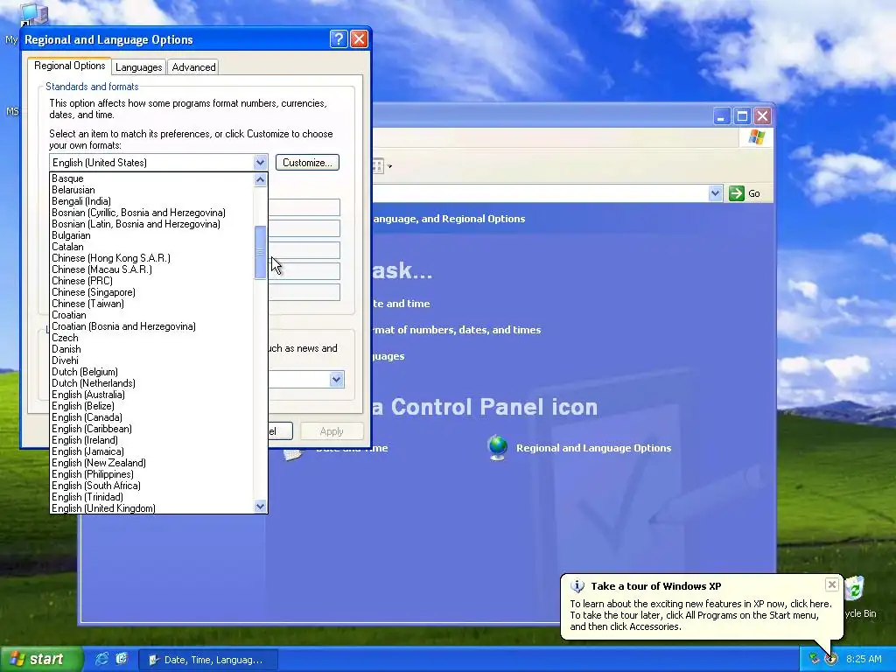Select English (Trinidad)
The image size is (896, 672).
[151, 497]
